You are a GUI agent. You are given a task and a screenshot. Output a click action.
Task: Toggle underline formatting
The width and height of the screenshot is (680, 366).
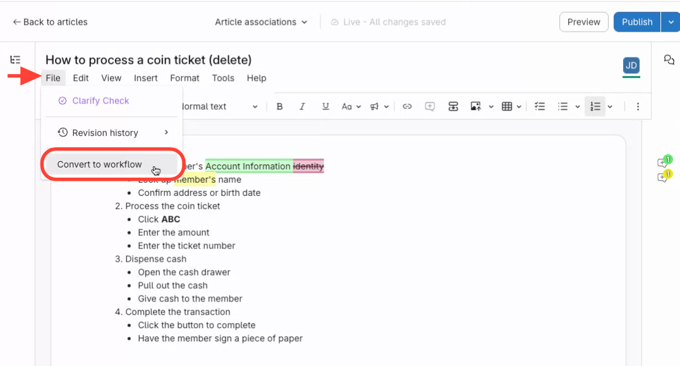coord(325,107)
